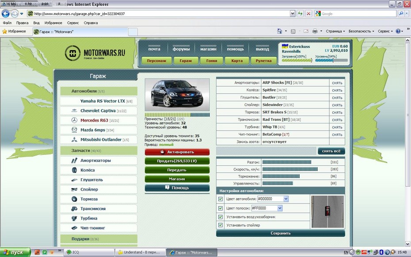Click the URL address field

[x=159, y=14]
